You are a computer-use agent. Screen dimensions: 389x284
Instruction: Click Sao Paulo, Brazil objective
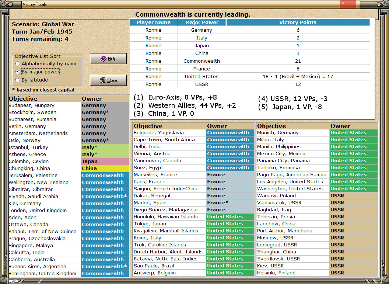click(x=169, y=266)
